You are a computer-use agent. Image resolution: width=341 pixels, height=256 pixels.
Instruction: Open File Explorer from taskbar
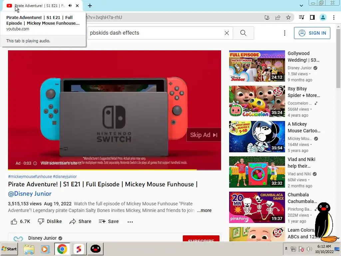click(x=29, y=249)
